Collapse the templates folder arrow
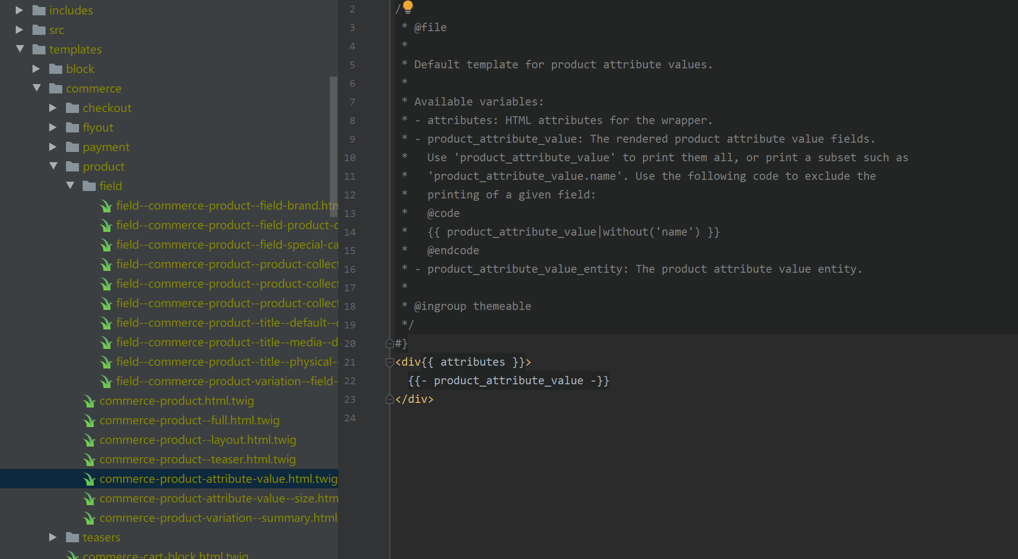Screen dimensions: 1018x559 point(20,49)
